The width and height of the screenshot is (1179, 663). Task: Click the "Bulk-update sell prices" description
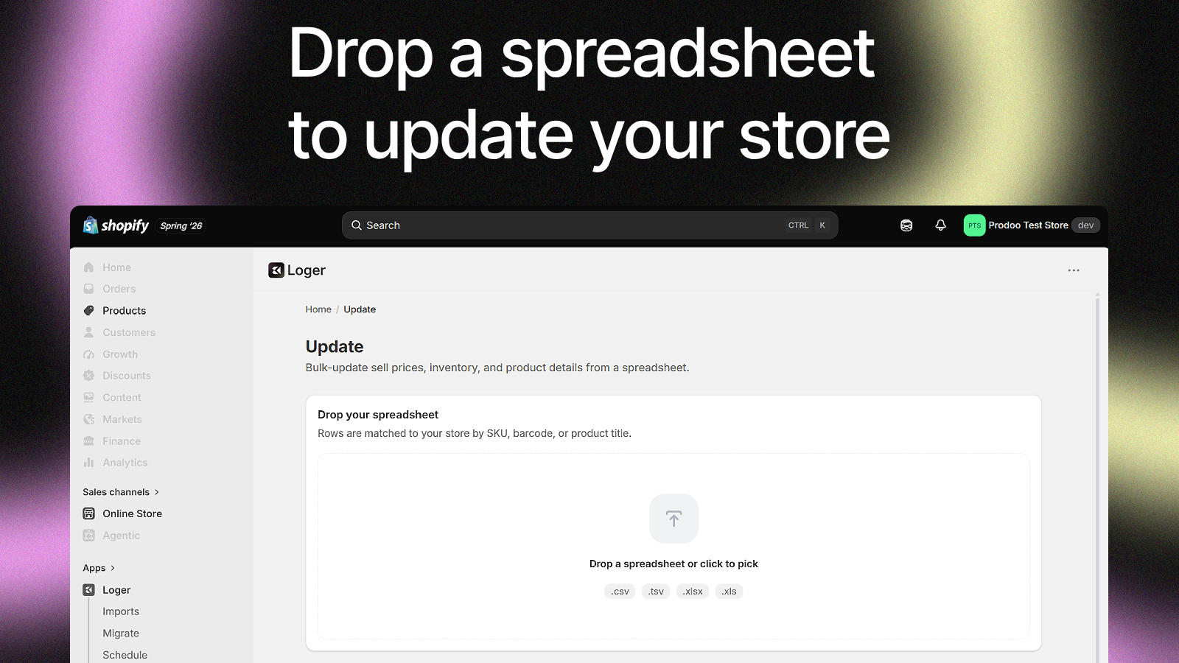(x=497, y=368)
